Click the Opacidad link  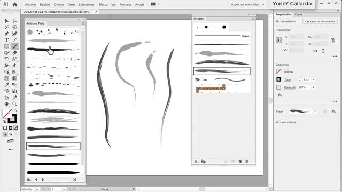click(290, 87)
